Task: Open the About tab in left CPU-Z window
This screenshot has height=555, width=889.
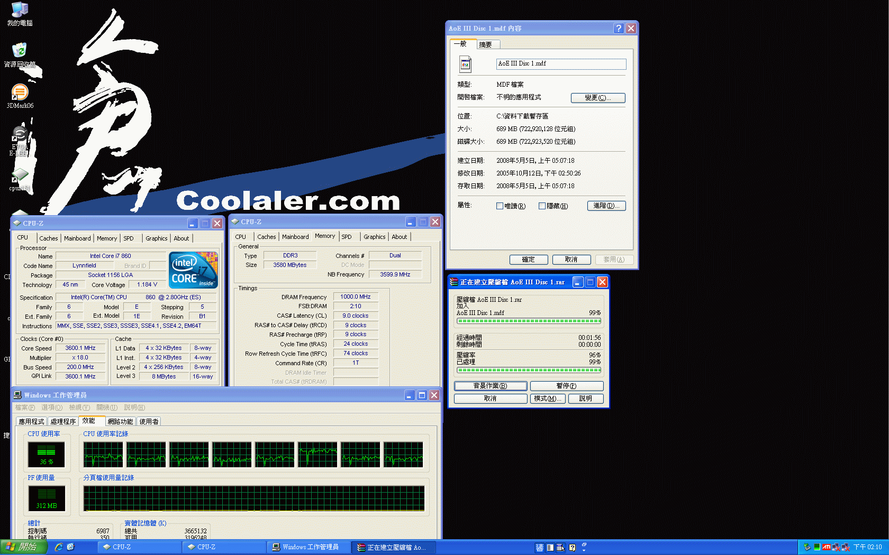Action: point(182,238)
